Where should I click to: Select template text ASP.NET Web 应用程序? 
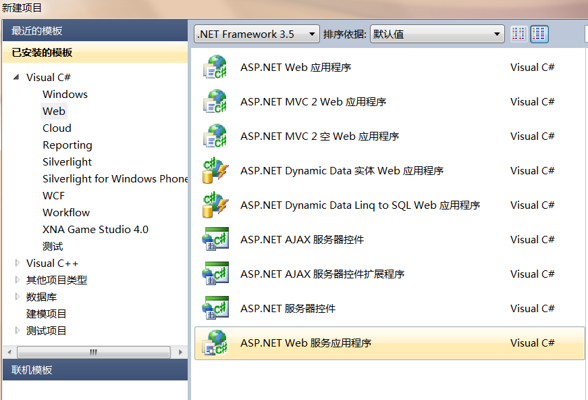coord(296,67)
